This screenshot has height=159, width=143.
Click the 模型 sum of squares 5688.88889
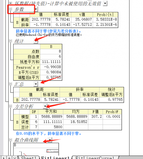click(51, 117)
